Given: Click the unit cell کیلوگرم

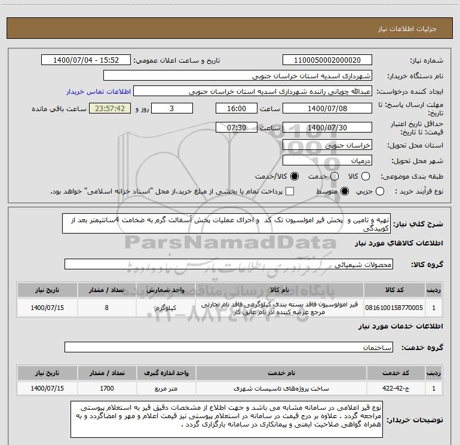Looking at the screenshot, I should (165, 308).
